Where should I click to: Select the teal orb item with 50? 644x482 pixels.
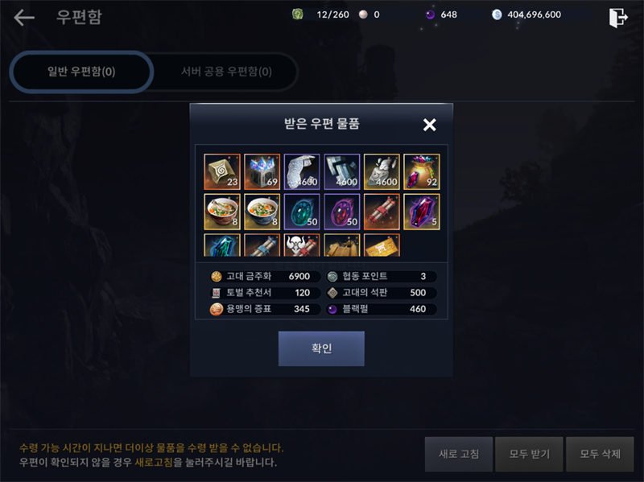tap(302, 212)
